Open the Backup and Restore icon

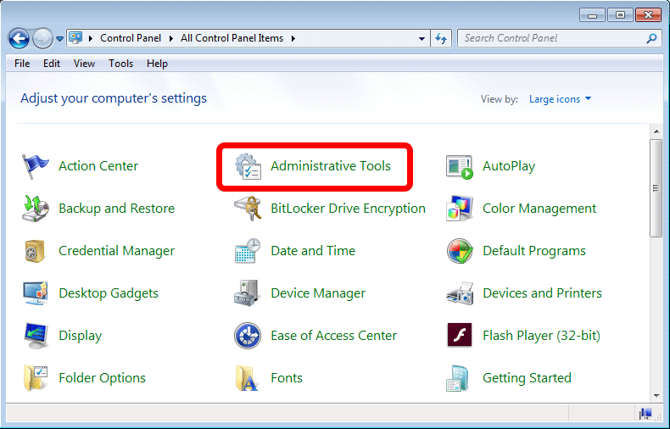35,208
